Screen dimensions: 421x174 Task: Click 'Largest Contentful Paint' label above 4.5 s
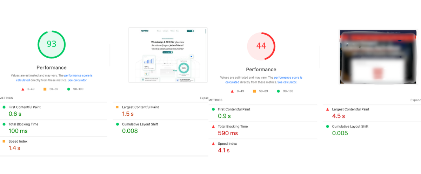(350, 109)
